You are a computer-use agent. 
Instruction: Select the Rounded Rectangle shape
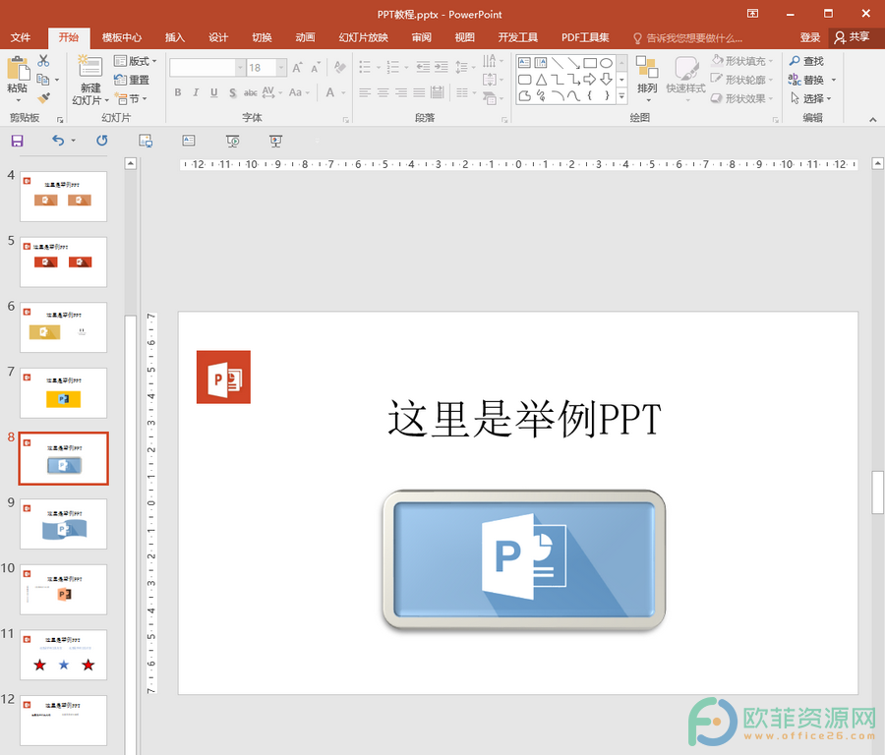pos(524,80)
